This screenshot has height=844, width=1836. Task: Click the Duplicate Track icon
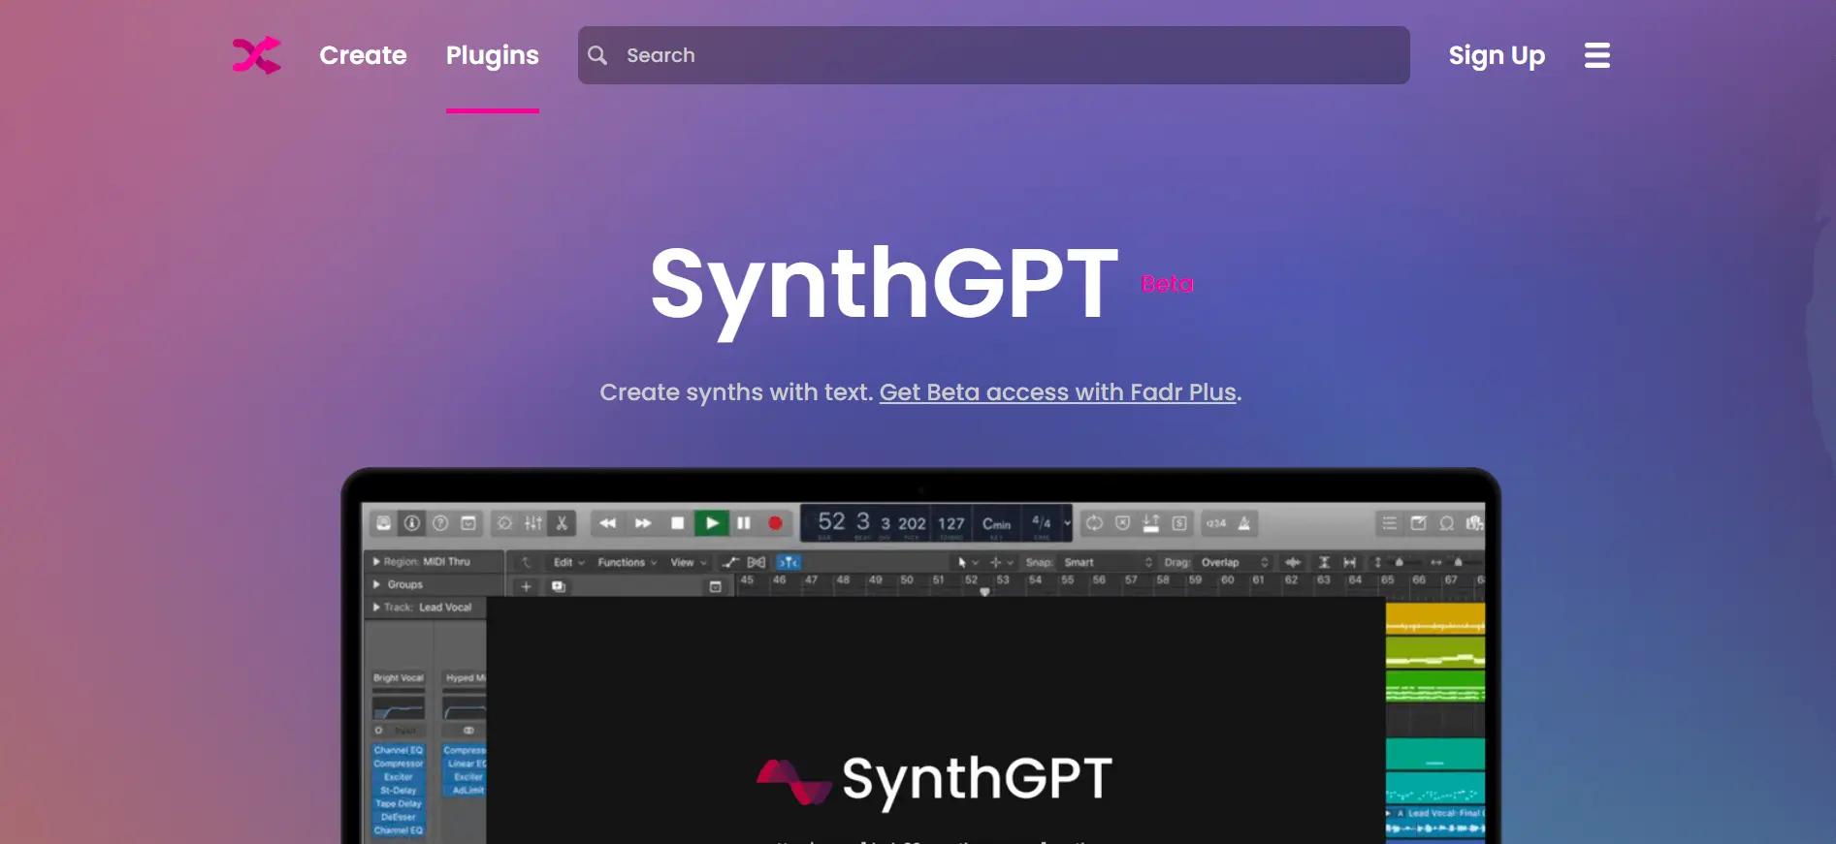[x=559, y=586]
